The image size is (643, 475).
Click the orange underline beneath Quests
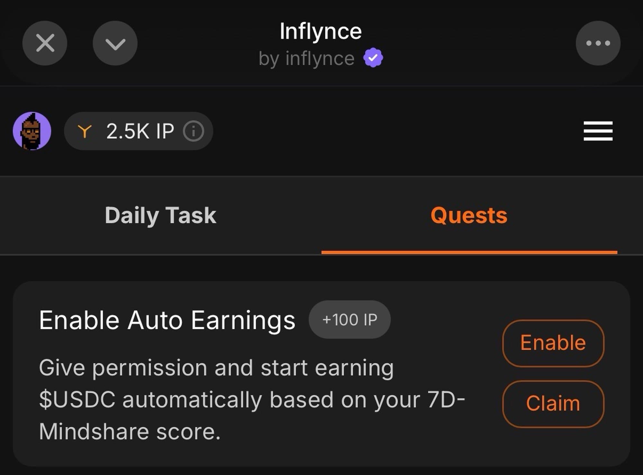[469, 252]
